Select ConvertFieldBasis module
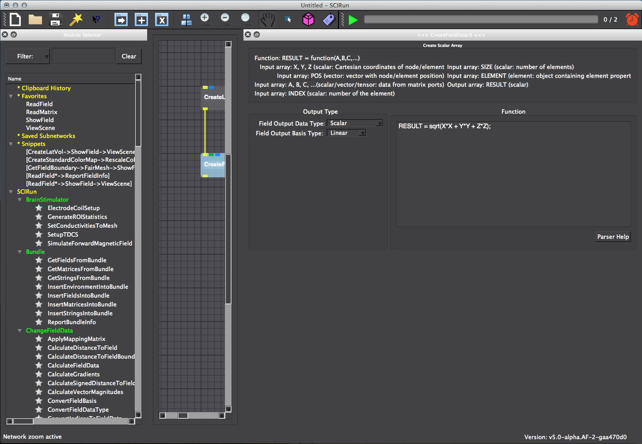The width and height of the screenshot is (642, 444). coord(72,401)
